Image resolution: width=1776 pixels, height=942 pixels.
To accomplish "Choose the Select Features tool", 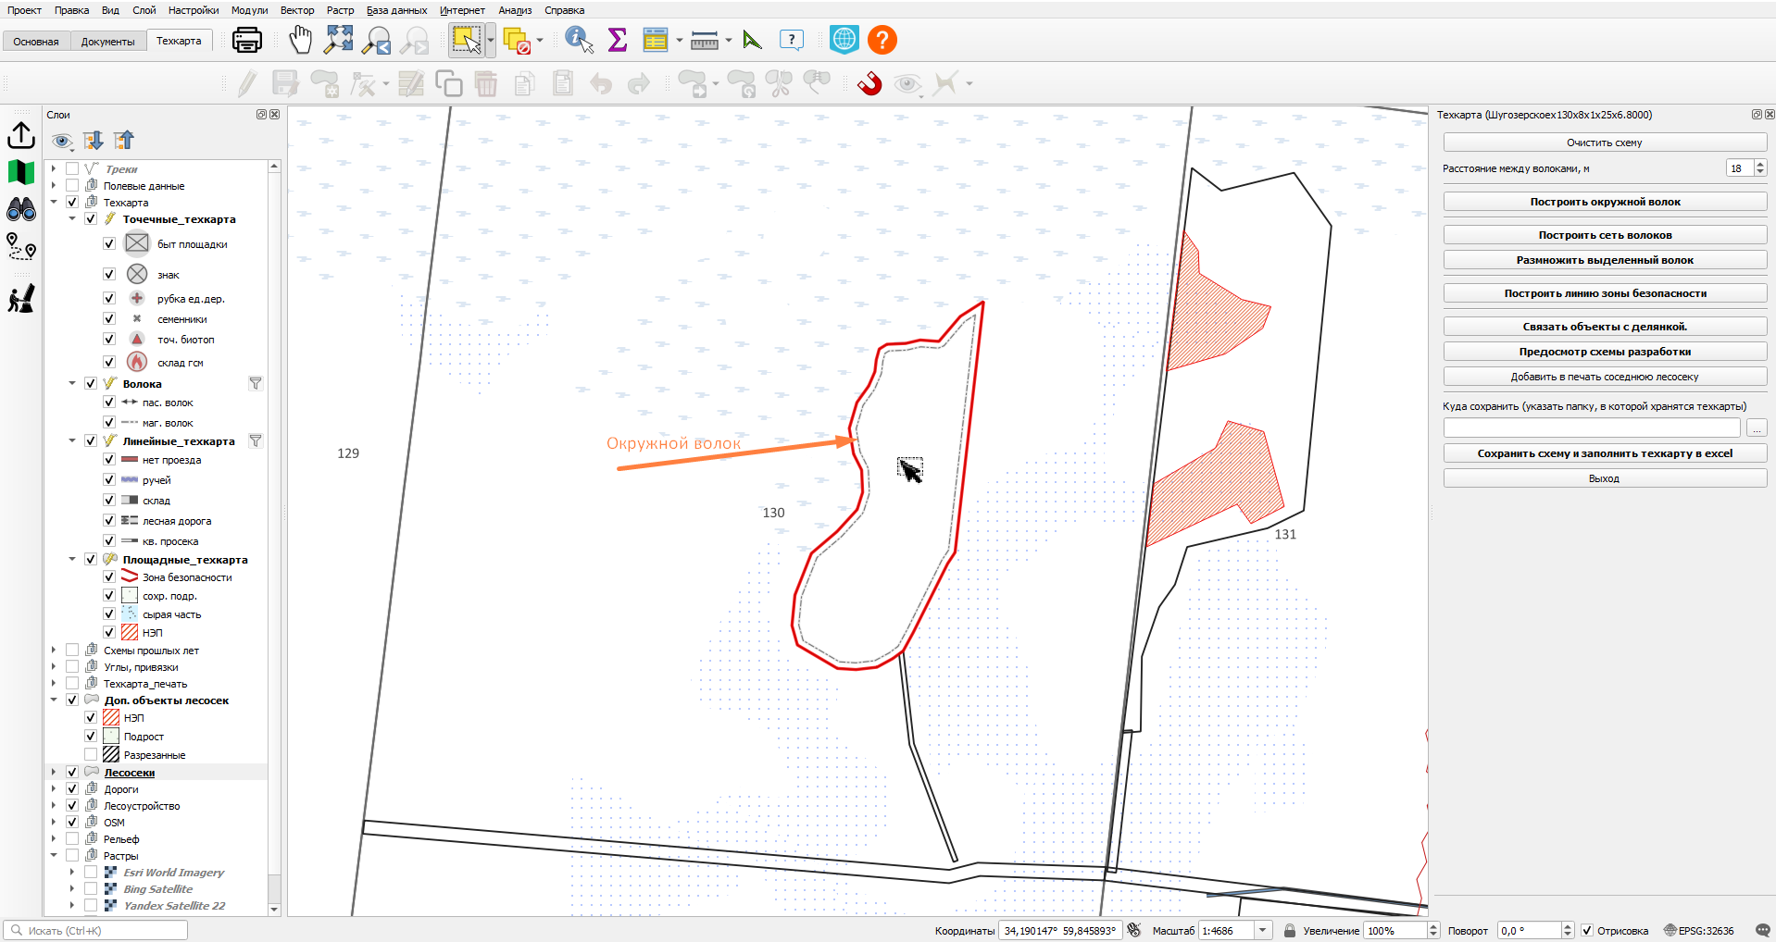I will click(466, 40).
